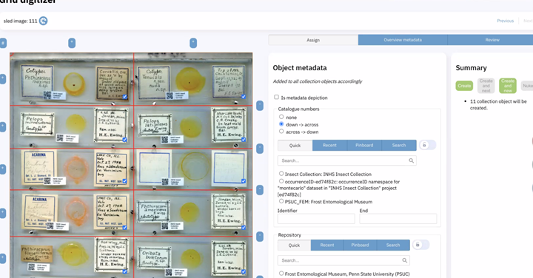Click magnifier icon in Catalogue numbers search
The width and height of the screenshot is (533, 278).
(x=412, y=160)
